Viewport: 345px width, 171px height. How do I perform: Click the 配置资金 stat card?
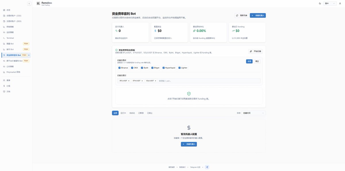click(169, 33)
